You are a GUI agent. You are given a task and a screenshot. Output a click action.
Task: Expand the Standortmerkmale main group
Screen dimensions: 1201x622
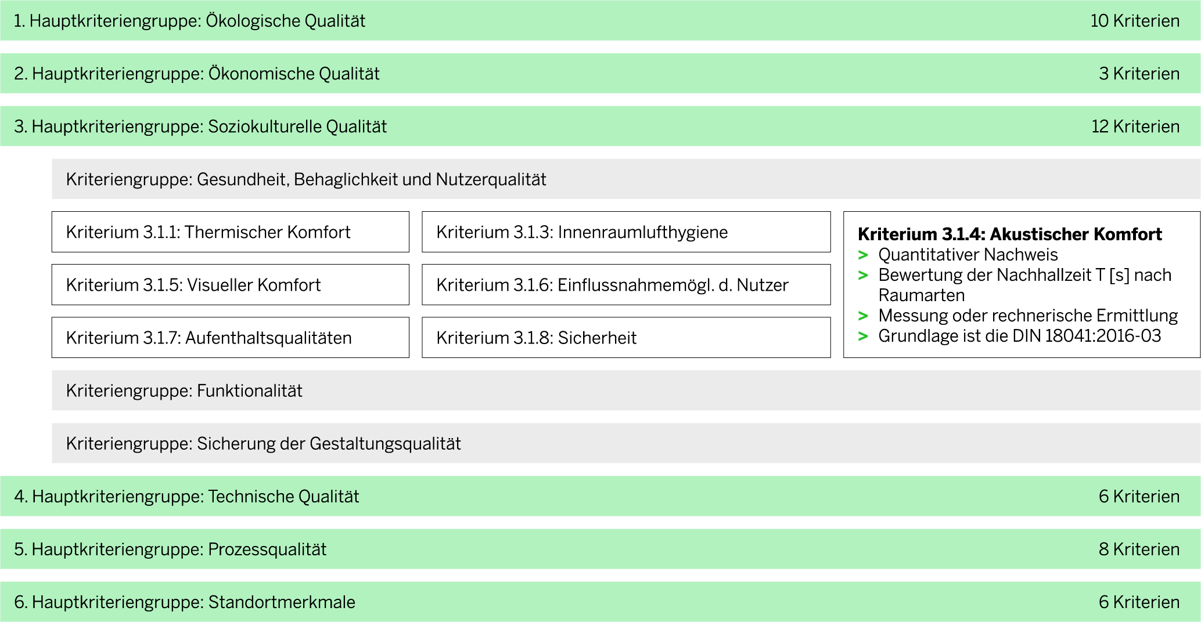click(x=600, y=602)
